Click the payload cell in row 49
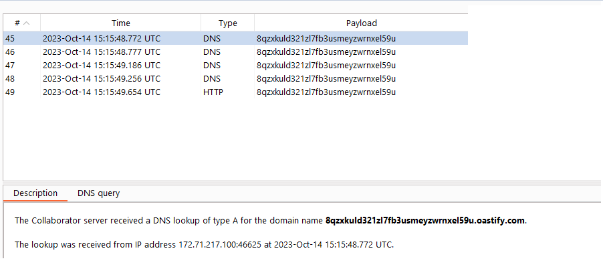Viewport: 603px width, 279px height. (x=326, y=92)
